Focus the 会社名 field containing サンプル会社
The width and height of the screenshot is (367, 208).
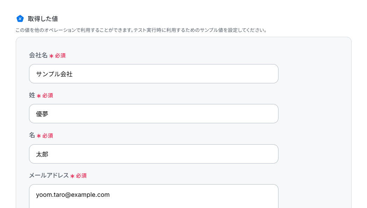pyautogui.click(x=154, y=74)
